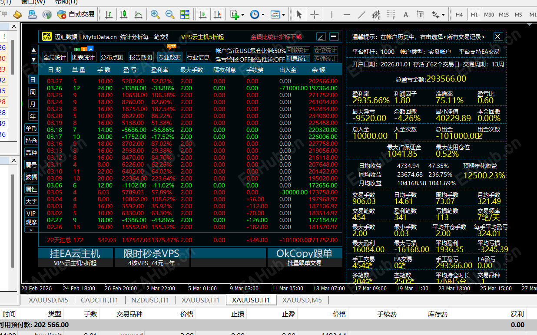The width and height of the screenshot is (537, 335).
Task: Click the panel up arrow
Action: (34, 49)
